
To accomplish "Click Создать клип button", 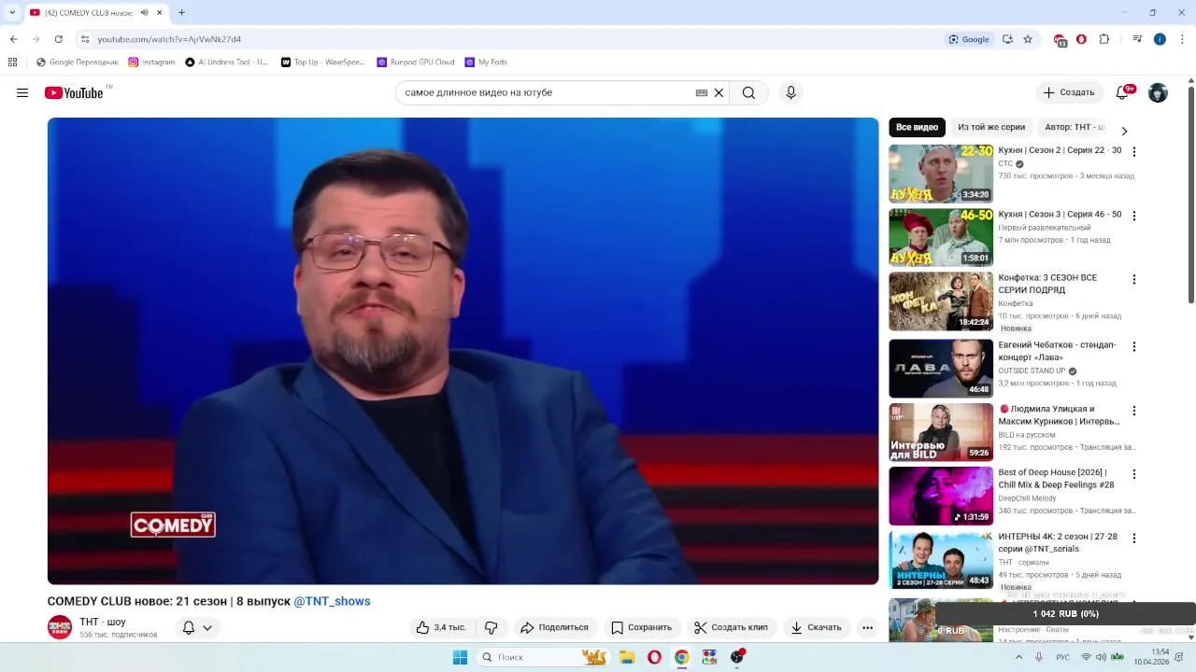I will (731, 627).
